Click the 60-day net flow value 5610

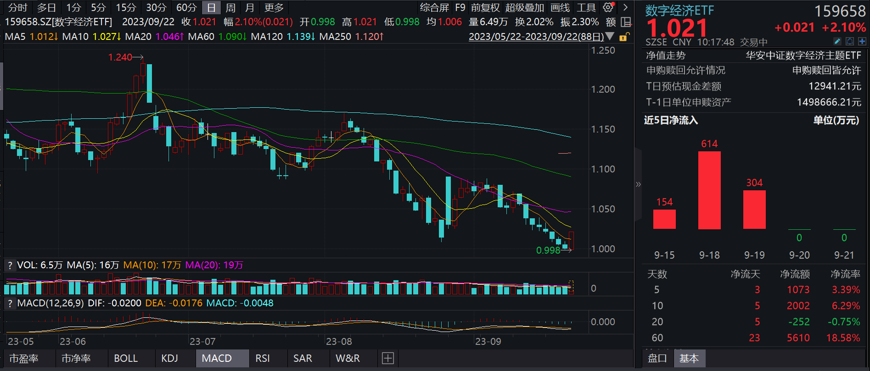click(798, 338)
